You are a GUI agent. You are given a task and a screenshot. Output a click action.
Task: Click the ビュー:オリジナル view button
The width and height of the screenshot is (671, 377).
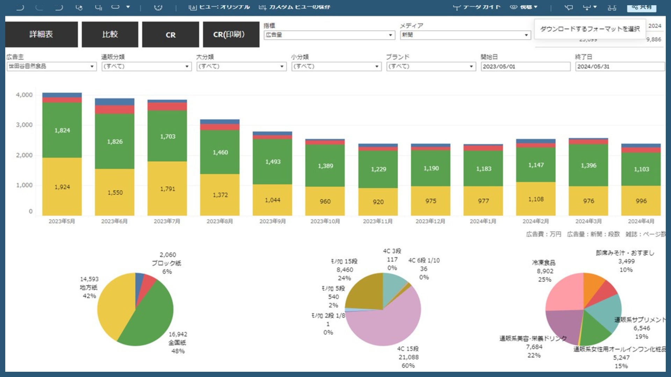pyautogui.click(x=219, y=7)
